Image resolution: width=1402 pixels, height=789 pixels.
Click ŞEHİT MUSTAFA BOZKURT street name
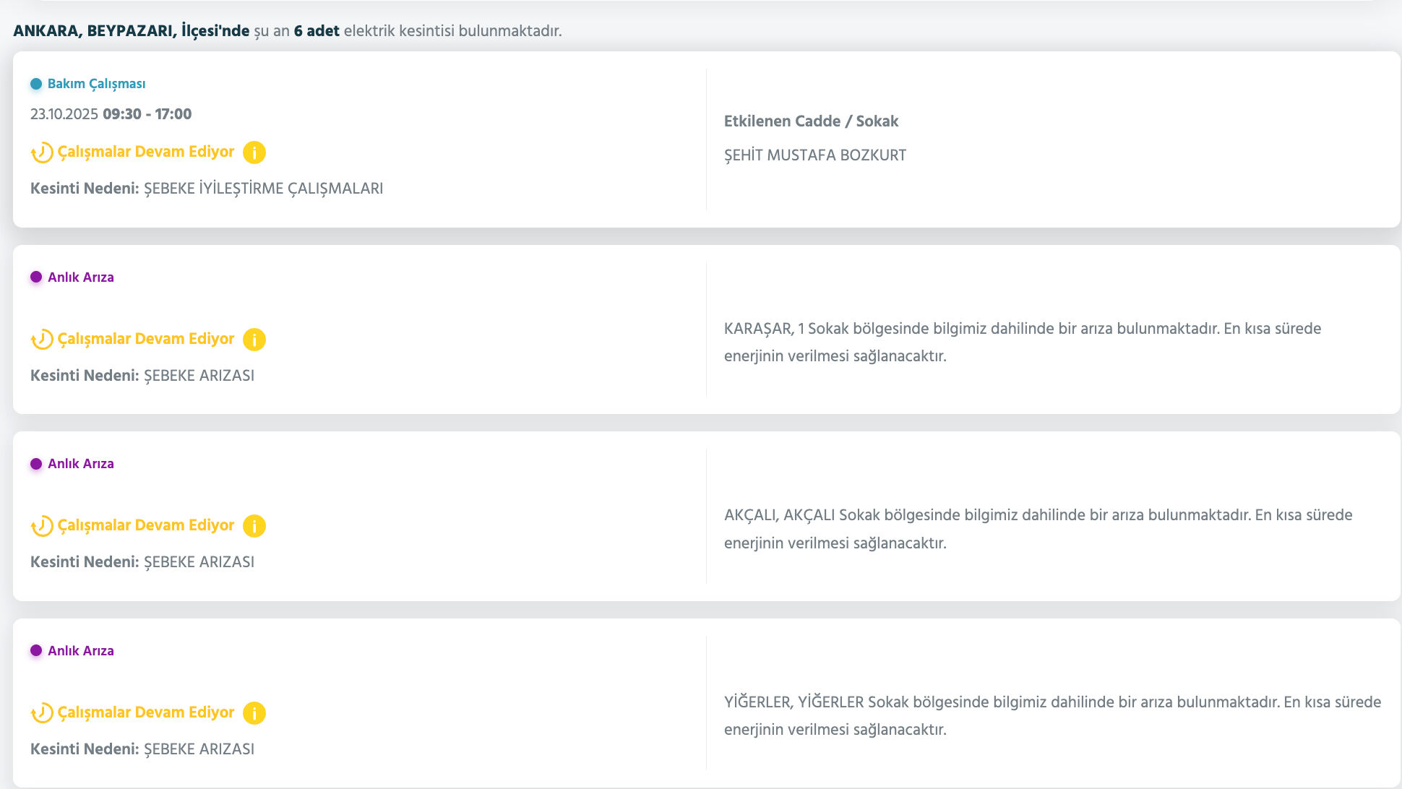[x=814, y=155]
